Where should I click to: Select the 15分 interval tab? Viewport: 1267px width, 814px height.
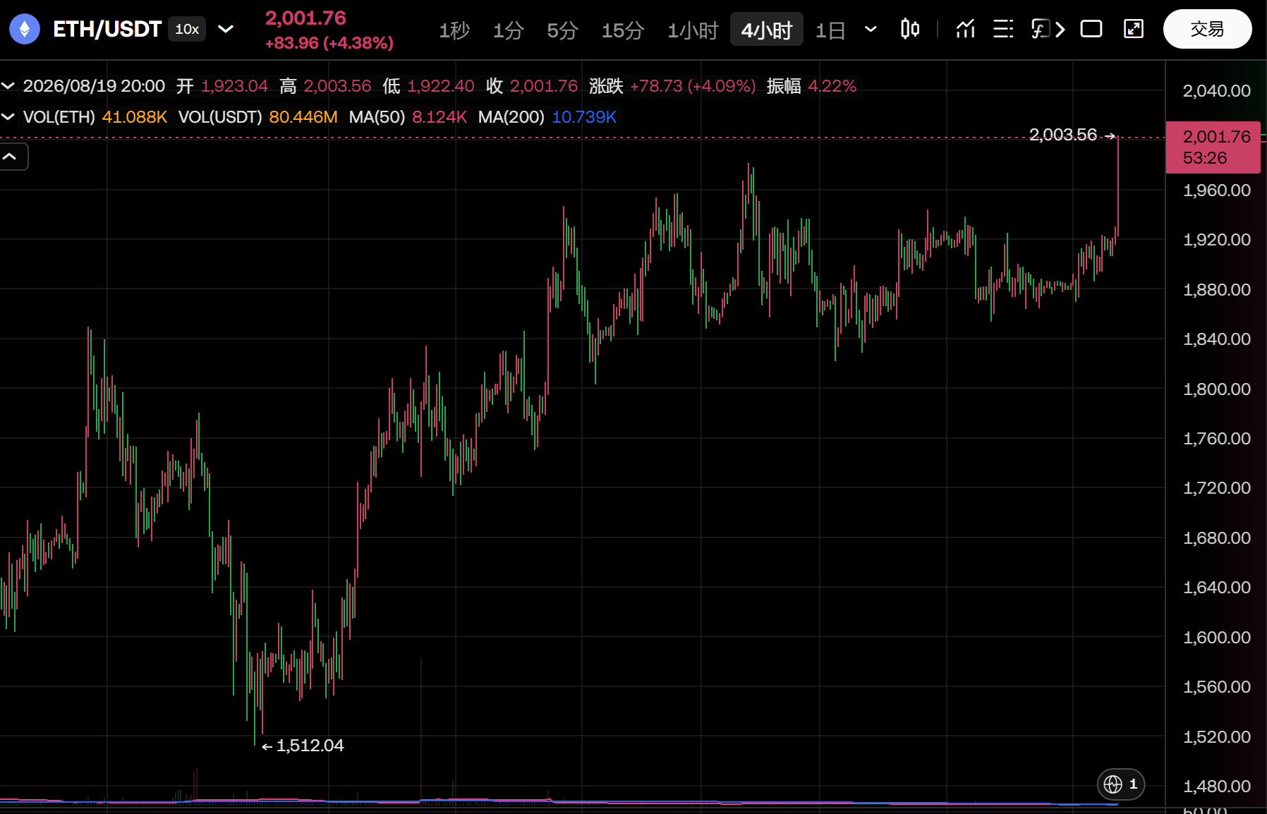[x=623, y=30]
